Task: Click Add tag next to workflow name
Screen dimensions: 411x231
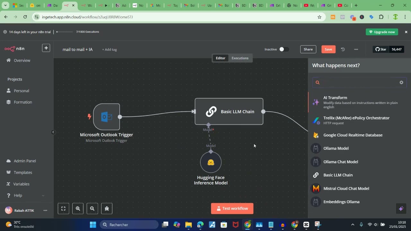Action: [109, 49]
